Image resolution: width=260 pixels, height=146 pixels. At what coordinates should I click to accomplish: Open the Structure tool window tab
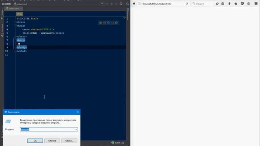click(x=2, y=30)
